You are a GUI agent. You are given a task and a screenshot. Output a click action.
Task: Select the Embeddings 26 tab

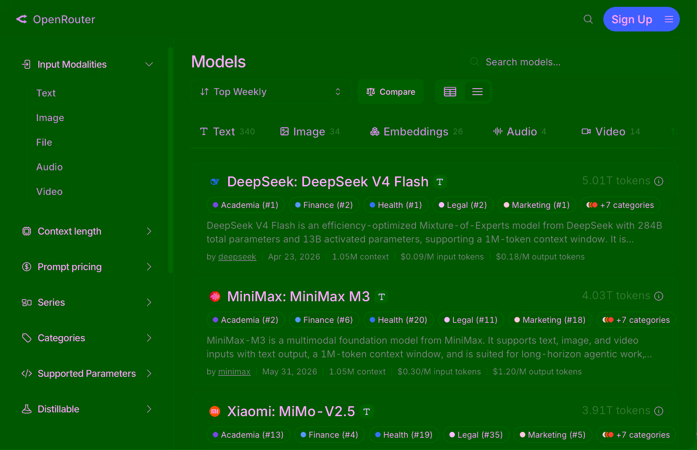416,132
